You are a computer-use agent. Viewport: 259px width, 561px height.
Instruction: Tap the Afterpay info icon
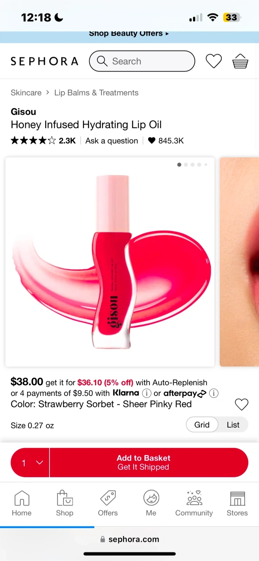coord(214,393)
